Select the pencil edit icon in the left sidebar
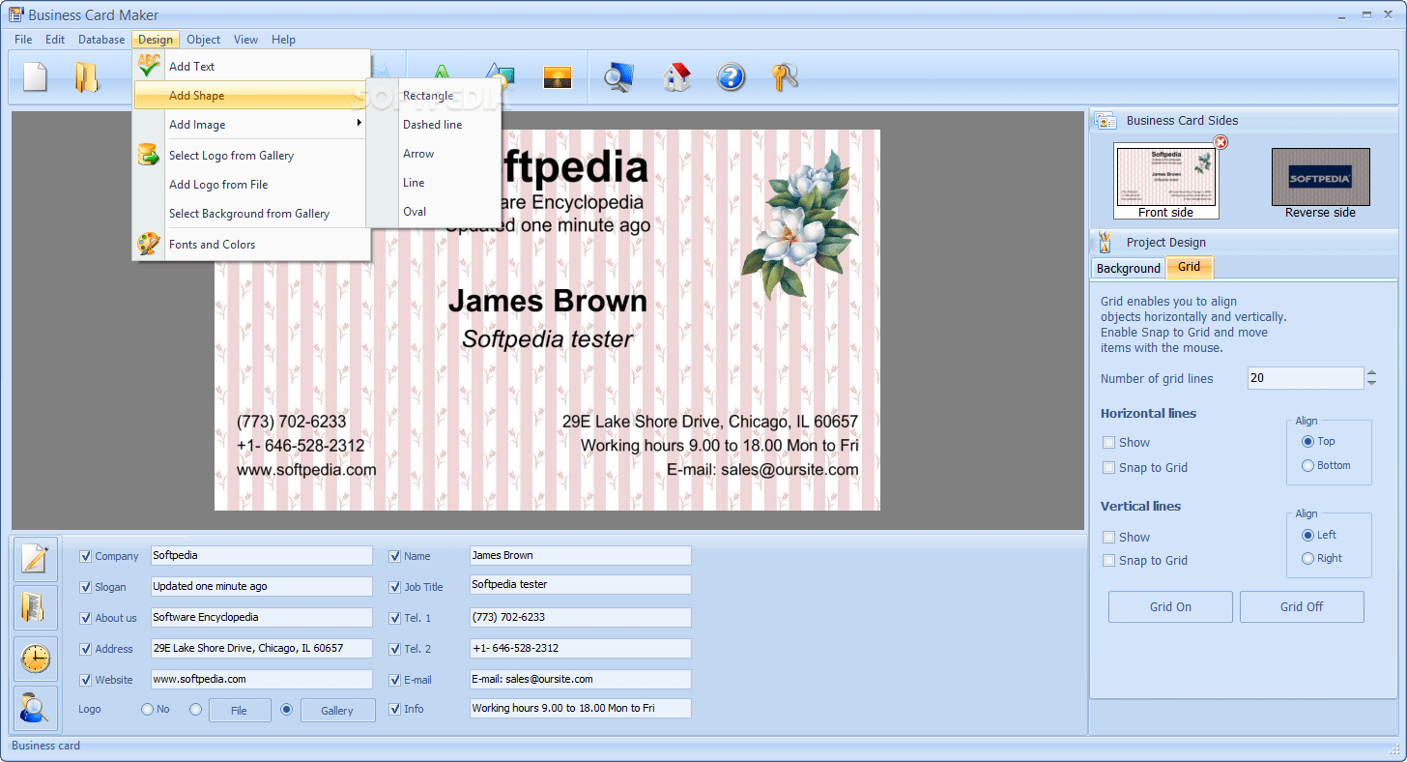Viewport: 1407px width, 762px height. (x=35, y=559)
